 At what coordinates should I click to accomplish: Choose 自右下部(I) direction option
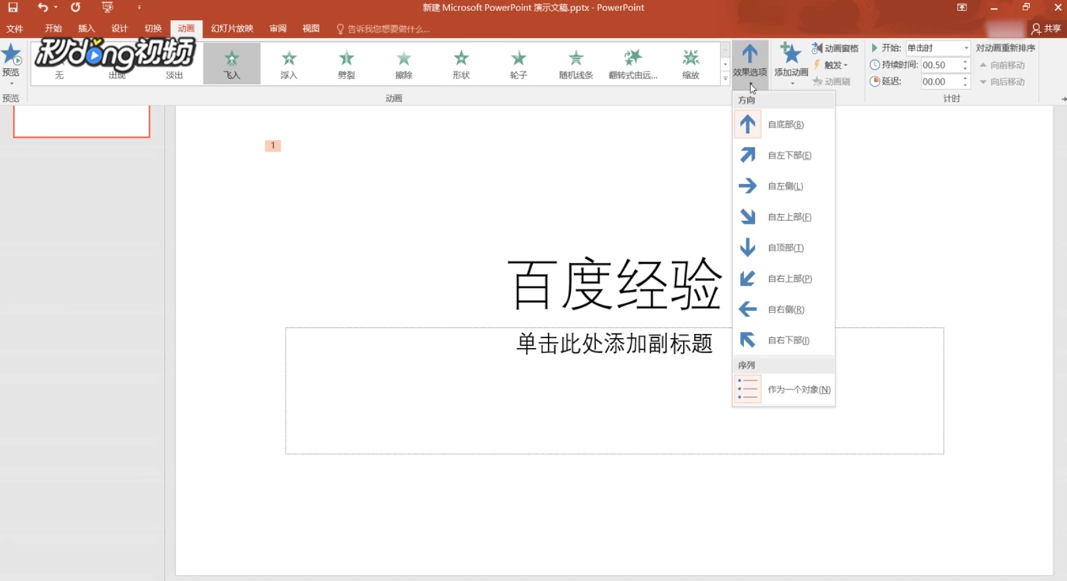(x=784, y=340)
